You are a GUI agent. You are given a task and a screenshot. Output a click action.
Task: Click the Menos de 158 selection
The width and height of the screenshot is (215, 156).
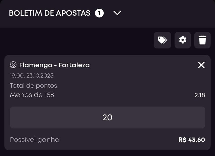pos(32,95)
